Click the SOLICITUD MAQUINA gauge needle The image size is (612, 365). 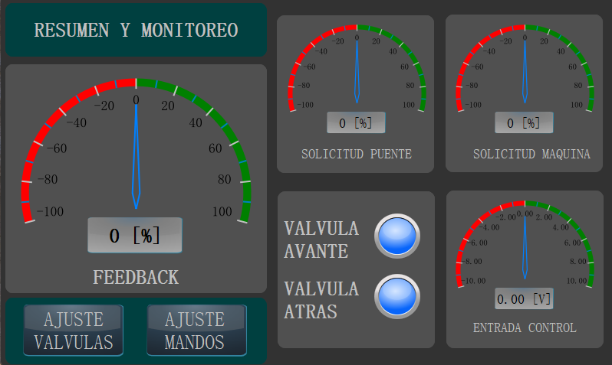pyautogui.click(x=525, y=70)
